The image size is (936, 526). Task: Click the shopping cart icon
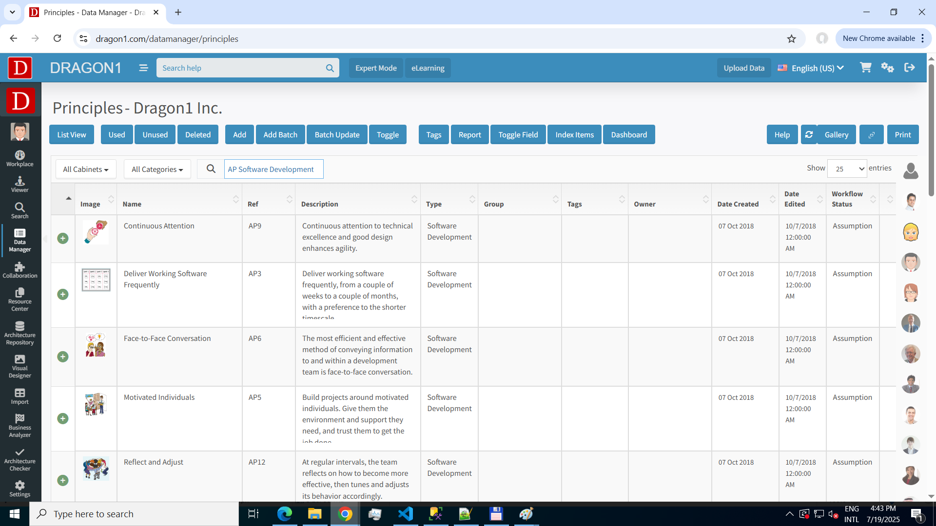point(865,68)
